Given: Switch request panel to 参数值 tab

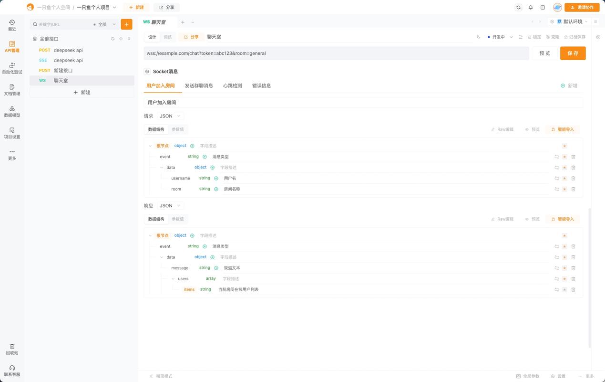Looking at the screenshot, I should pos(178,129).
